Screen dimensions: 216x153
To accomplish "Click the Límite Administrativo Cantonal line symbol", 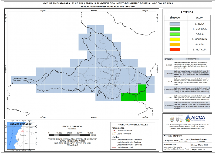I will tap(113, 142).
